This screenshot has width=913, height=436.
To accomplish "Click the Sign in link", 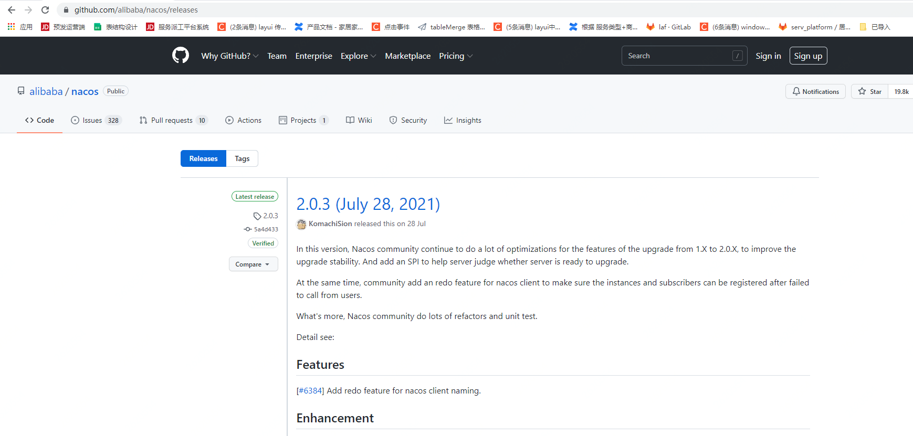I will tap(768, 56).
